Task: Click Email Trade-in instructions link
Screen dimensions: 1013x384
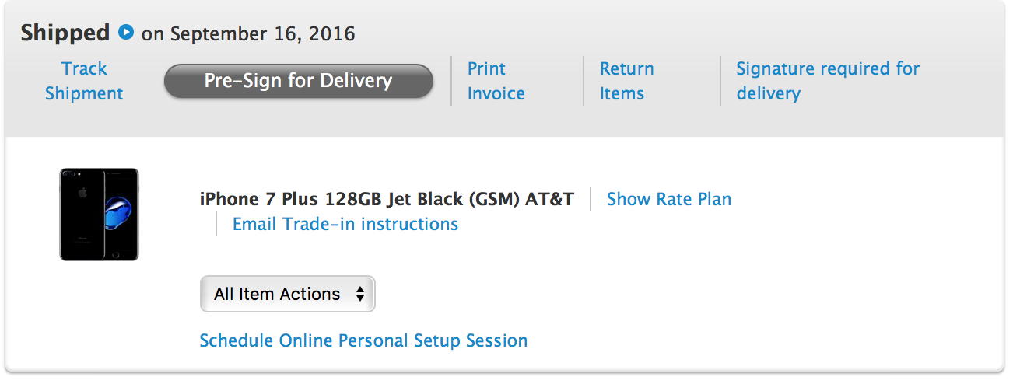Action: pos(345,224)
